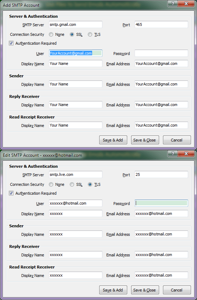
Task: Click help icon in Add SMTP Account dialog
Action: click(173, 4)
